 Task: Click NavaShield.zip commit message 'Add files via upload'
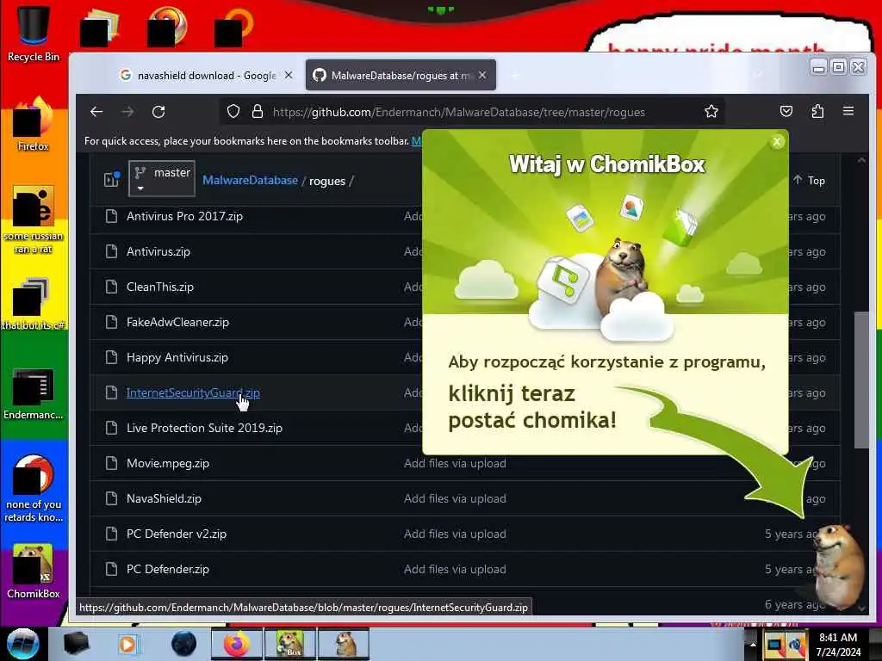tap(455, 498)
